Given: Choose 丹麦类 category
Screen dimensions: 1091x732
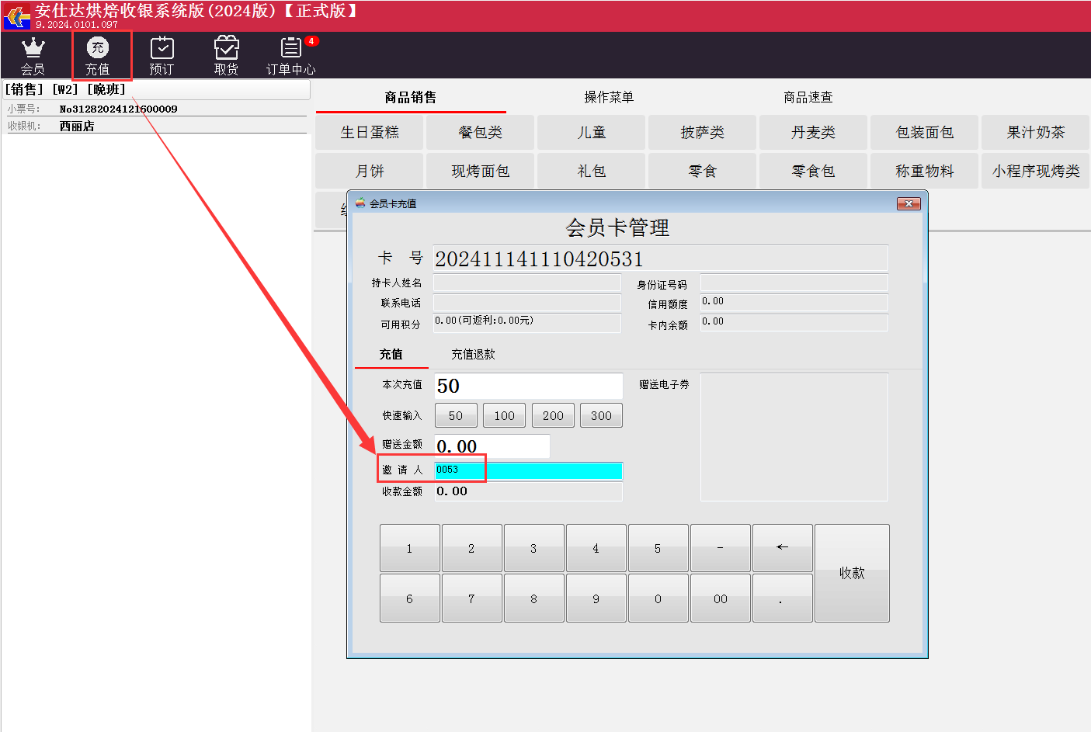Looking at the screenshot, I should (x=814, y=132).
